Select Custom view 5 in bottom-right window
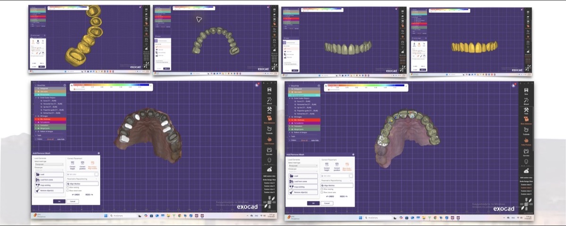Viewport: 566px width, 226px height. click(526, 194)
